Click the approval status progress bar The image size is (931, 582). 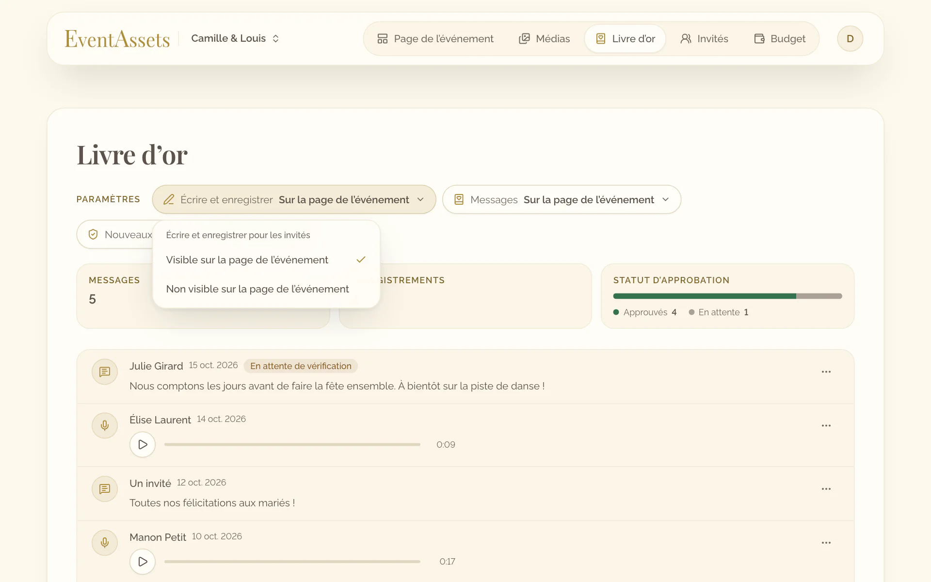tap(727, 296)
